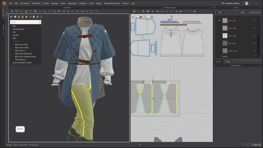Open the 2D Pattern Window header dropdown
The height and width of the screenshot is (148, 263).
coord(180,8)
